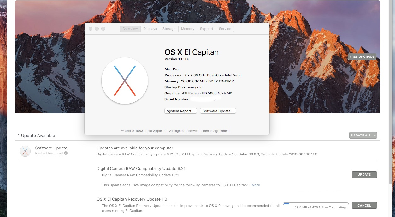Minimize the About This Mac window
The image size is (395, 217).
point(97,29)
